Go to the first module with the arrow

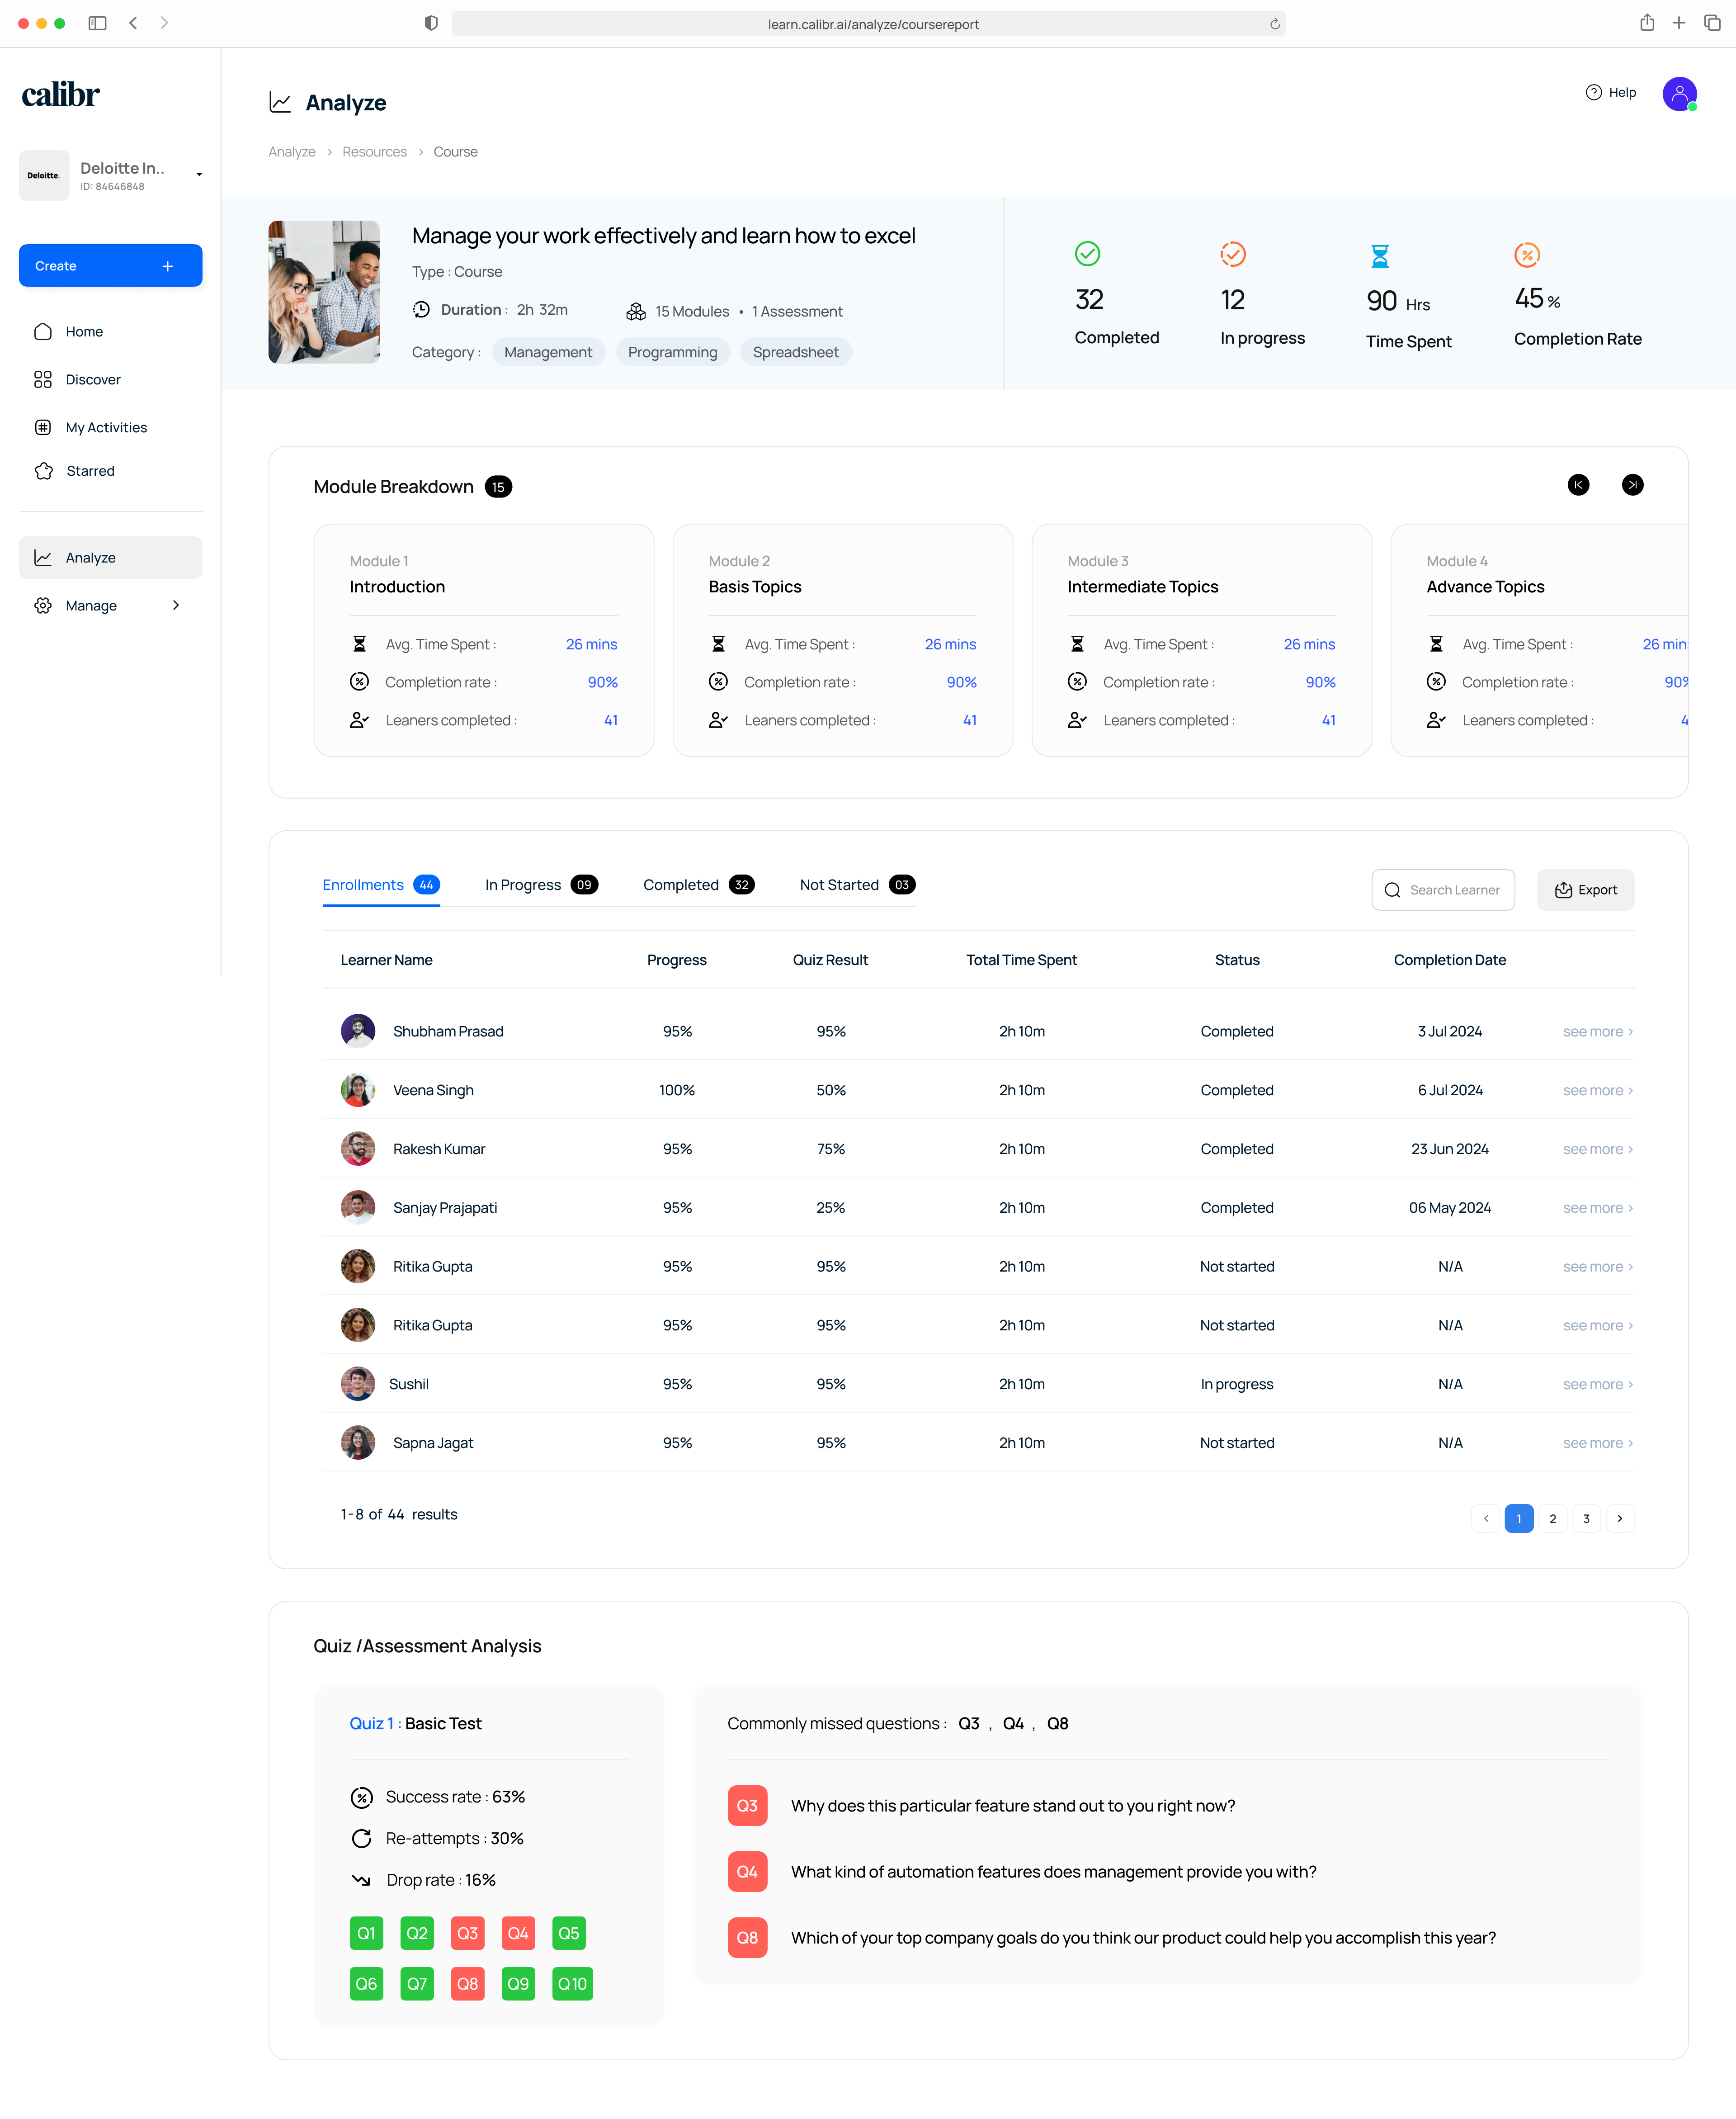tap(1578, 485)
